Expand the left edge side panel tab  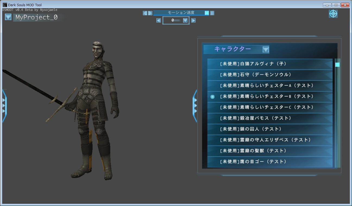[4, 106]
